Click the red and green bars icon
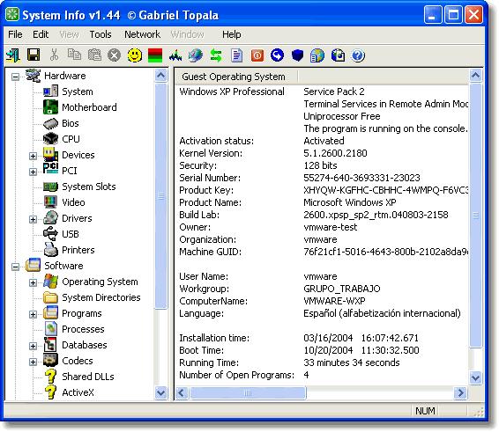The image size is (499, 432). coord(155,55)
